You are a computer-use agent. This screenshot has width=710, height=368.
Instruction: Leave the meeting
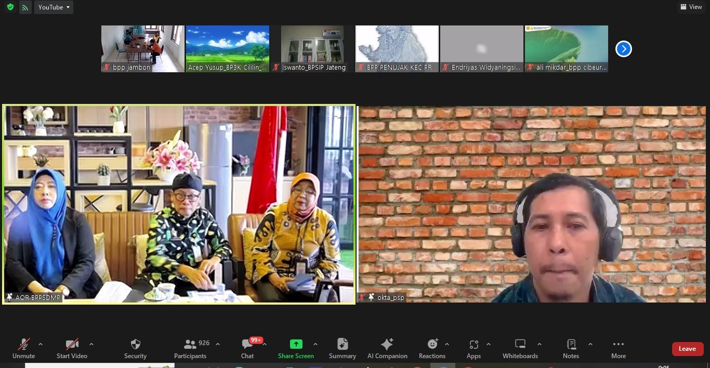[687, 349]
